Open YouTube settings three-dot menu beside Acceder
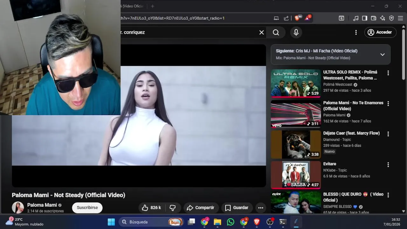 pos(356,32)
